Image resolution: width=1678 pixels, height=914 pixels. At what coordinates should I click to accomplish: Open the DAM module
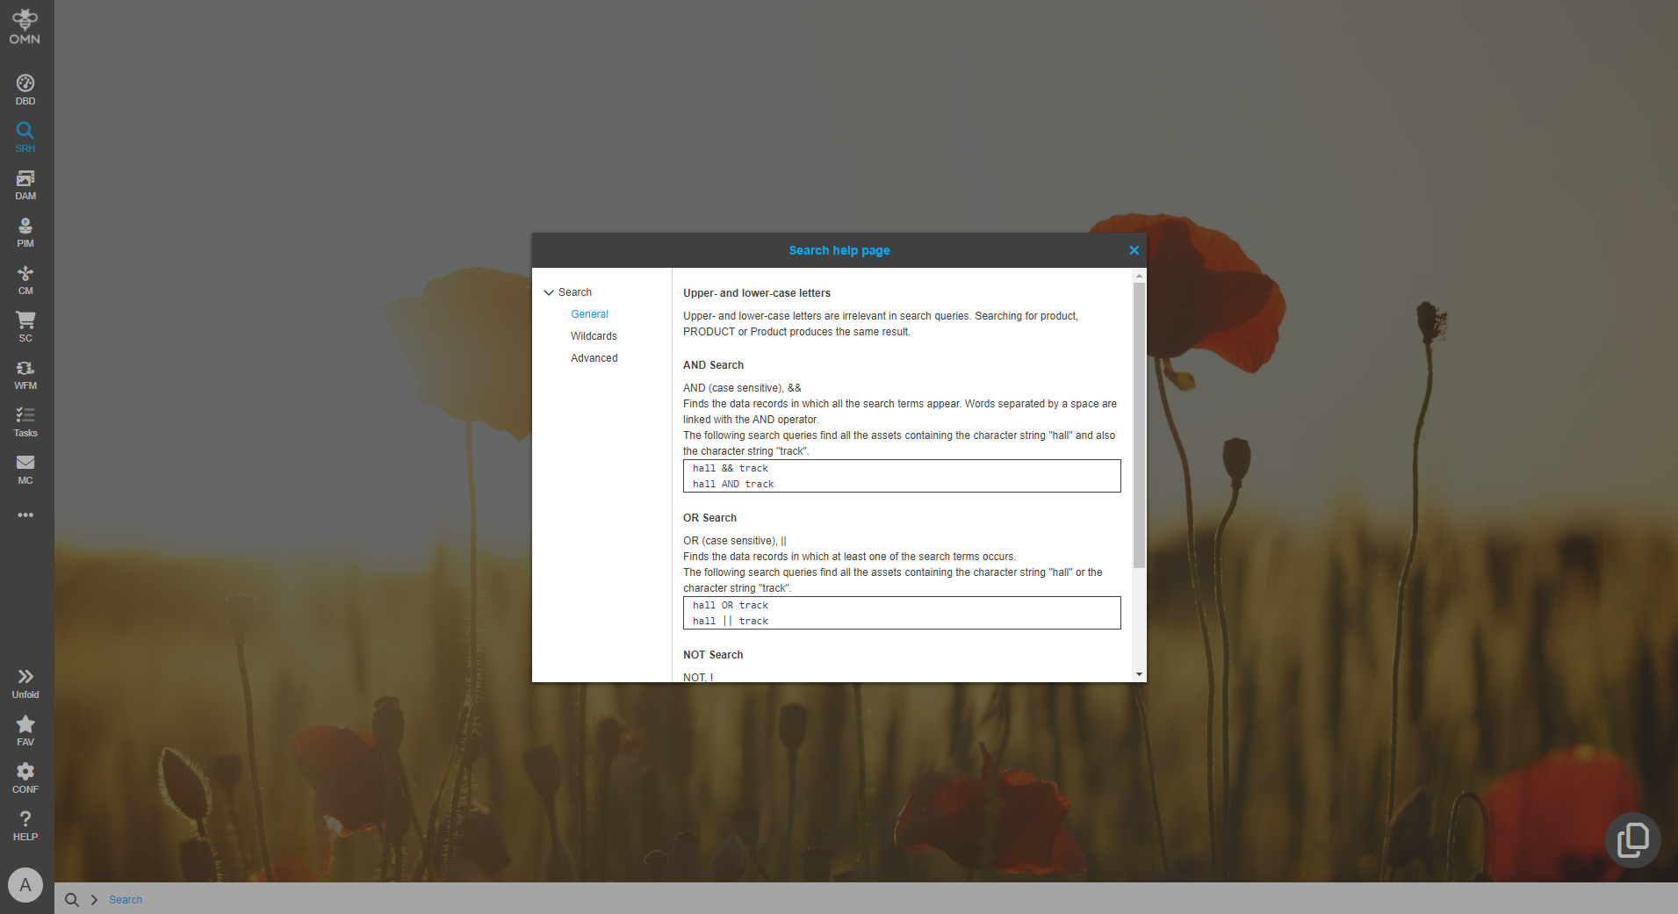[25, 183]
